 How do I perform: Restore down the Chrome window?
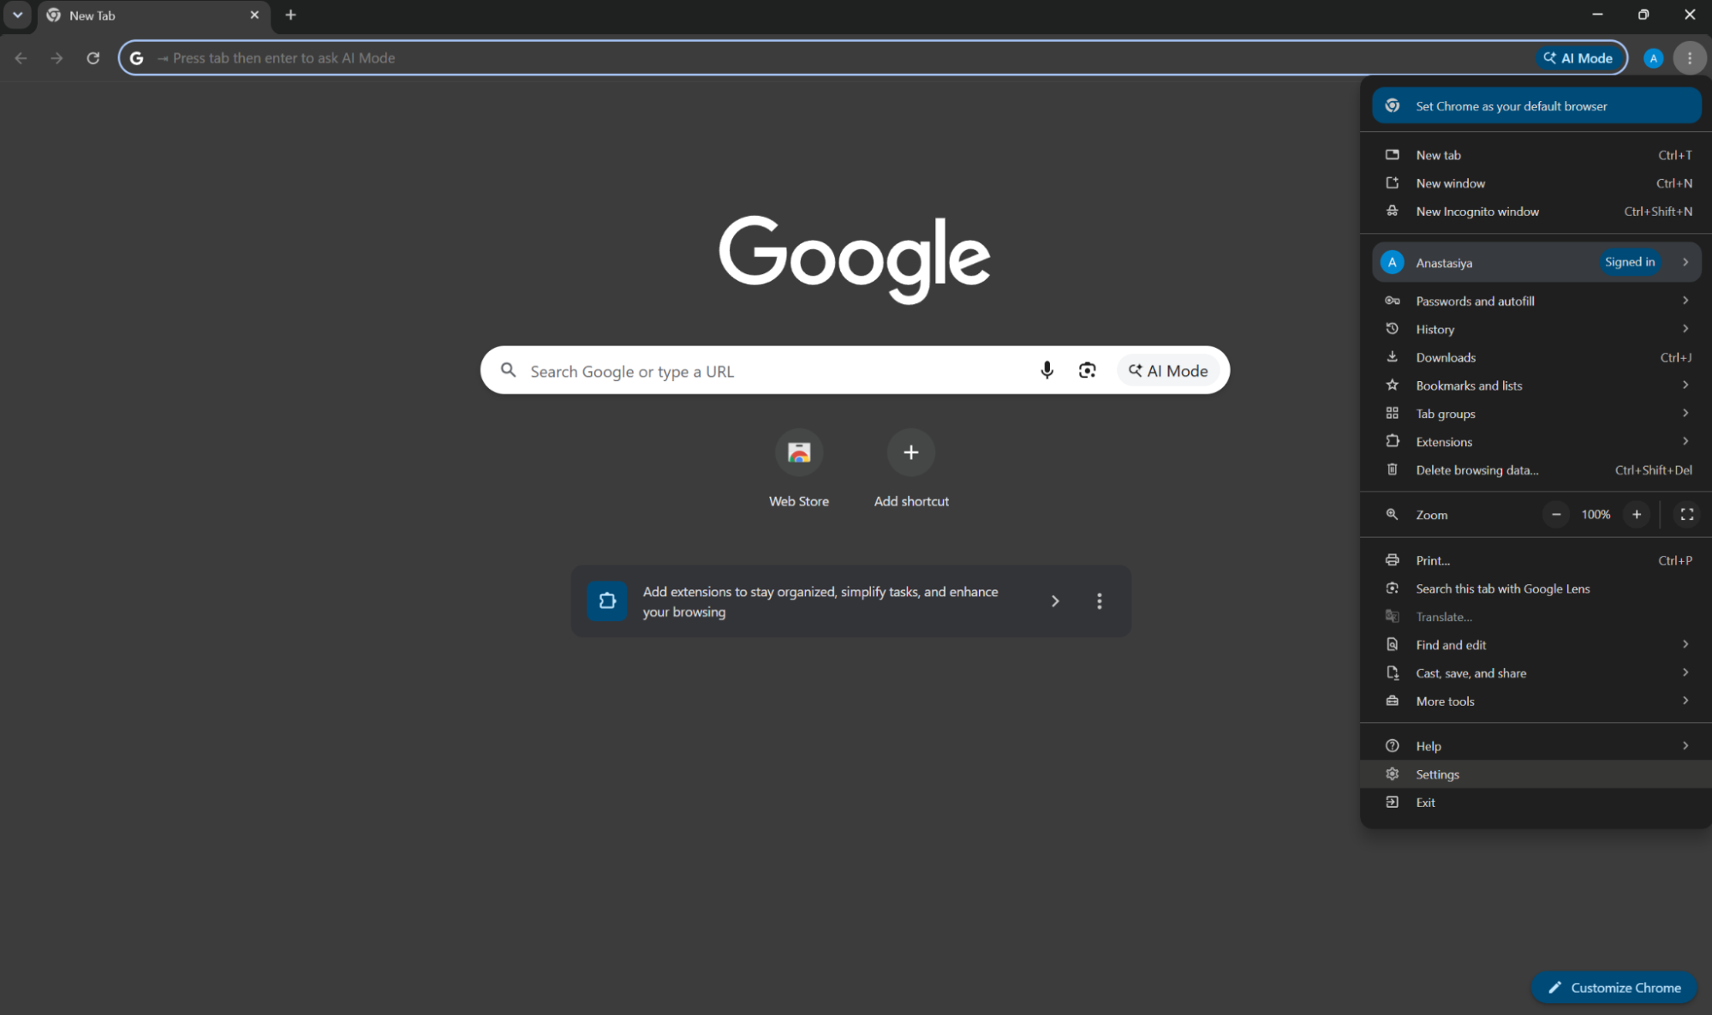pos(1643,15)
